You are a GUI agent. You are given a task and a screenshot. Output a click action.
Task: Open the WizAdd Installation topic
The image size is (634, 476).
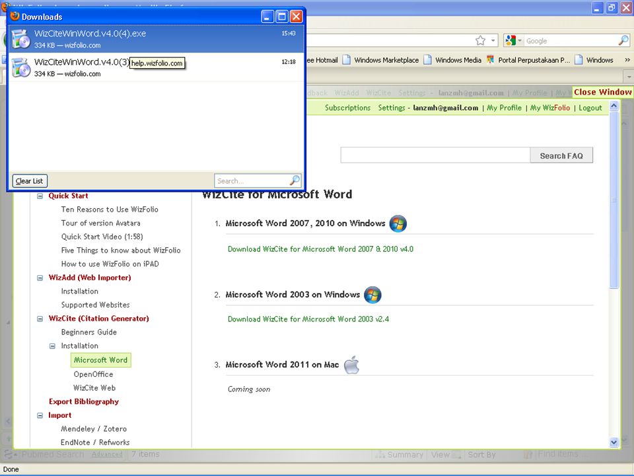pyautogui.click(x=80, y=291)
